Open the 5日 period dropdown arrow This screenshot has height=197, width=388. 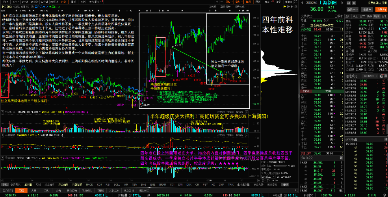coord(19,2)
